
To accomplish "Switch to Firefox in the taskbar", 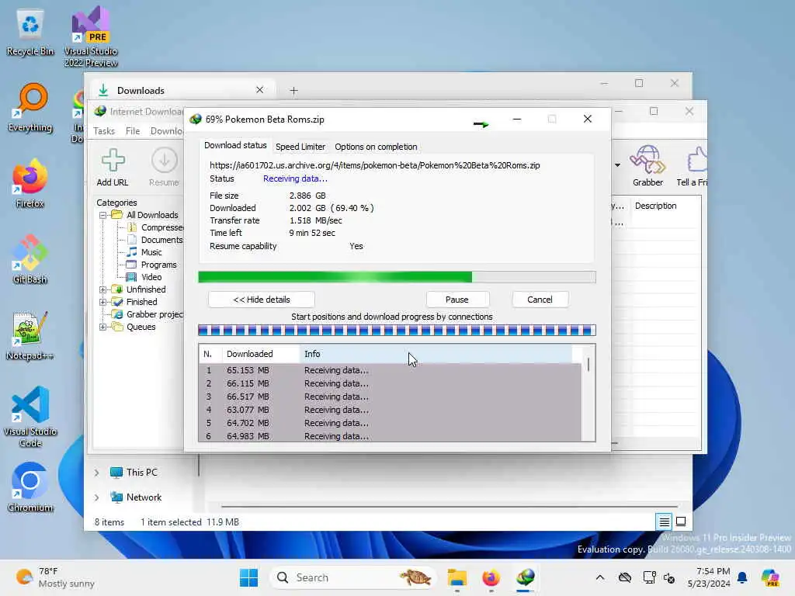I will point(491,577).
